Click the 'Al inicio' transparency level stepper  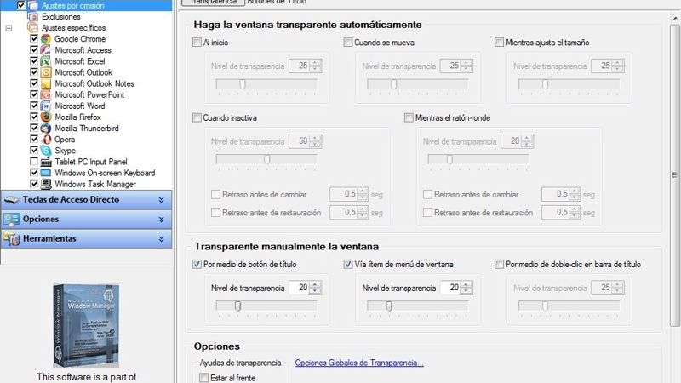click(x=316, y=66)
